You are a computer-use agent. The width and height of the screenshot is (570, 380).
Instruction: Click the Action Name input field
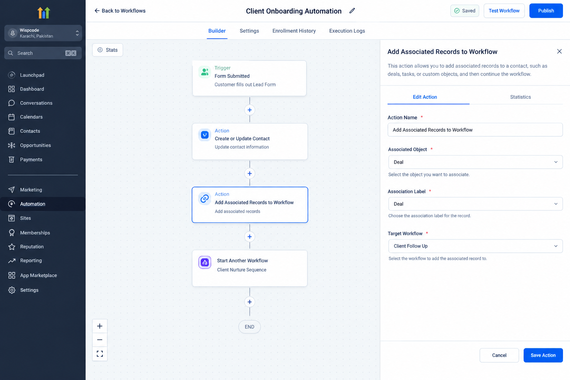[475, 130]
